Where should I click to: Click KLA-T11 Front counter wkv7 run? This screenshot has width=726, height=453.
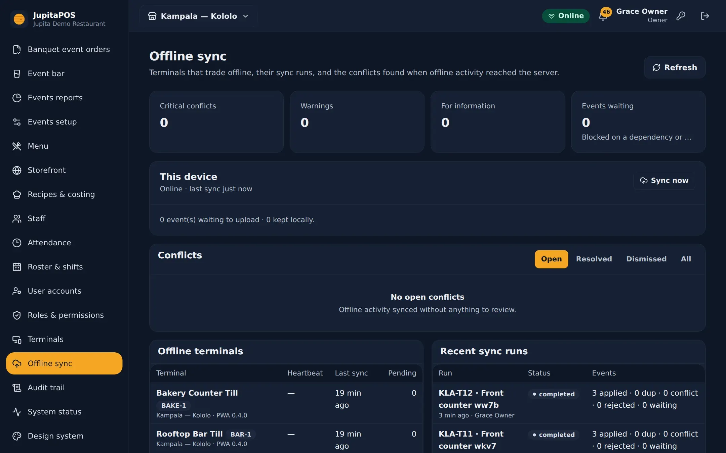[x=471, y=440]
